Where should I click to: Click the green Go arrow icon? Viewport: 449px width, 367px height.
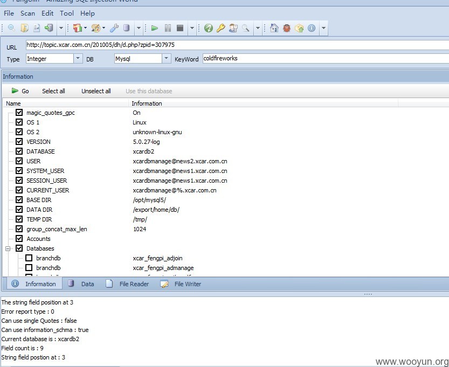click(x=15, y=91)
